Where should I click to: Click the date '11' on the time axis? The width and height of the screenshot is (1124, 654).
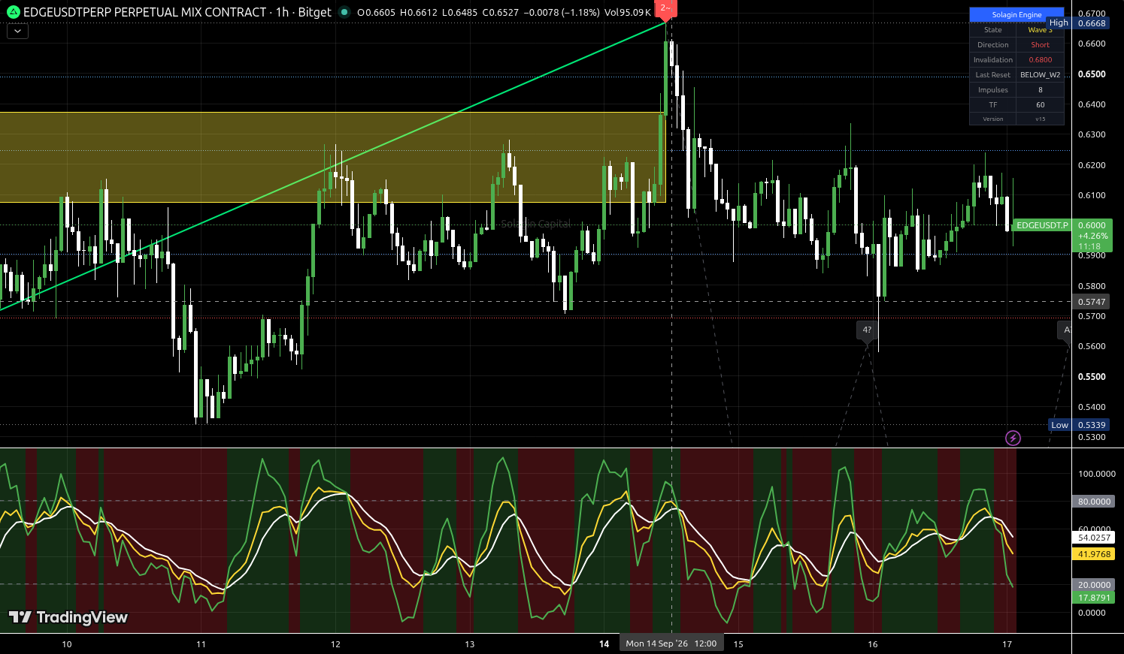point(201,644)
